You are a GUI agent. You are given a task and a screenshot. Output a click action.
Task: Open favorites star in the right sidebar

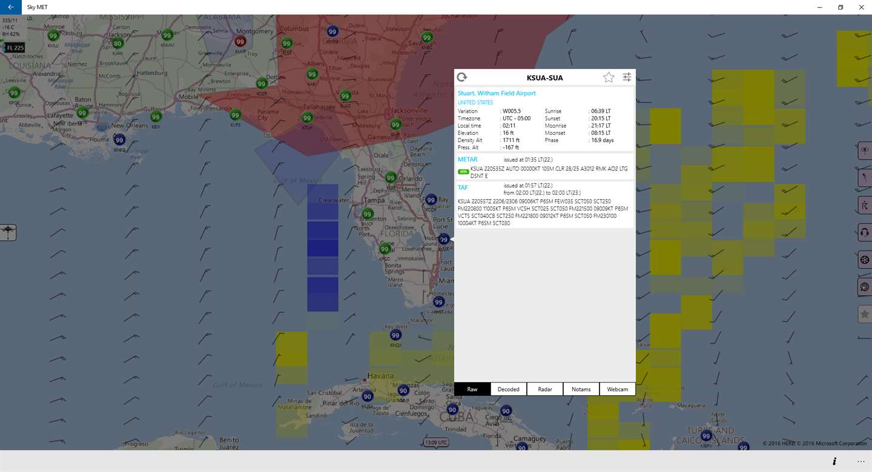click(x=865, y=315)
